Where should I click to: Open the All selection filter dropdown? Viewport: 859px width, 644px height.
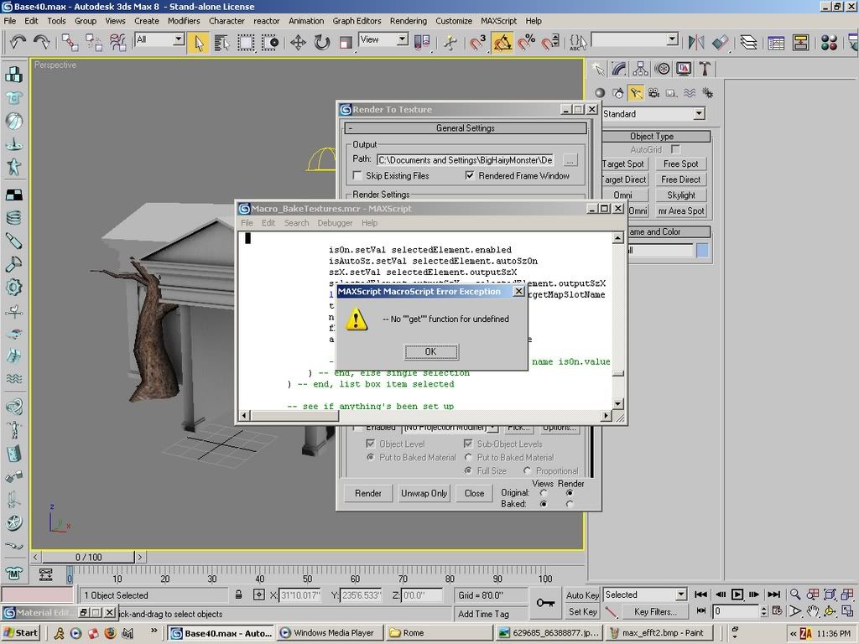(179, 39)
